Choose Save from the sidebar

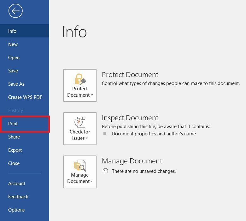(13, 71)
